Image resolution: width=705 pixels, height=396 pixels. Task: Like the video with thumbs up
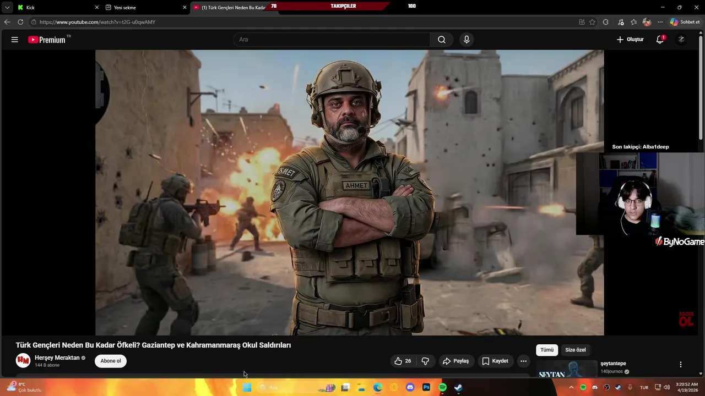[403, 361]
